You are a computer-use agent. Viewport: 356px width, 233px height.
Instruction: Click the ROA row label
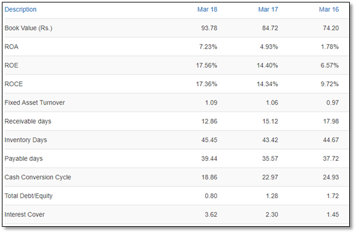point(11,47)
